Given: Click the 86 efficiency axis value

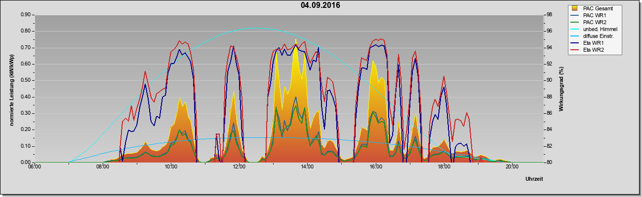Looking at the screenshot, I should (x=549, y=113).
